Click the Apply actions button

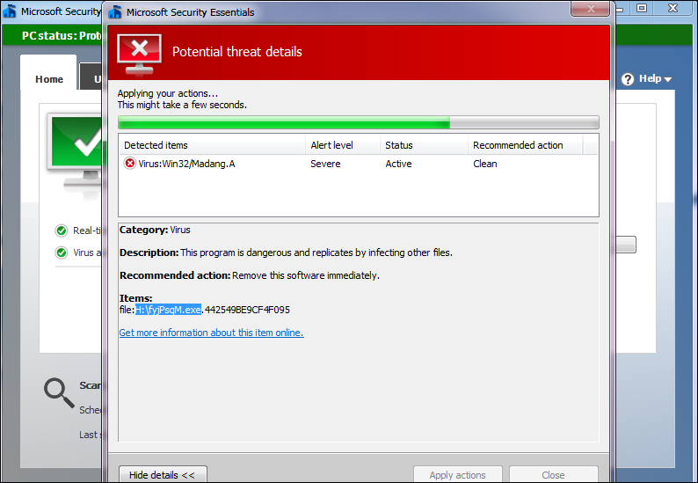458,474
